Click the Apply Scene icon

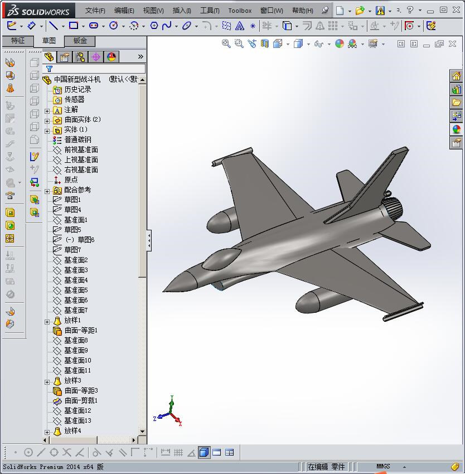pos(352,44)
